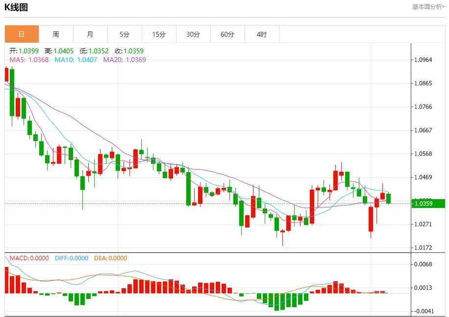The width and height of the screenshot is (449, 317).
Task: Open the 30分 interval tab
Action: (194, 34)
